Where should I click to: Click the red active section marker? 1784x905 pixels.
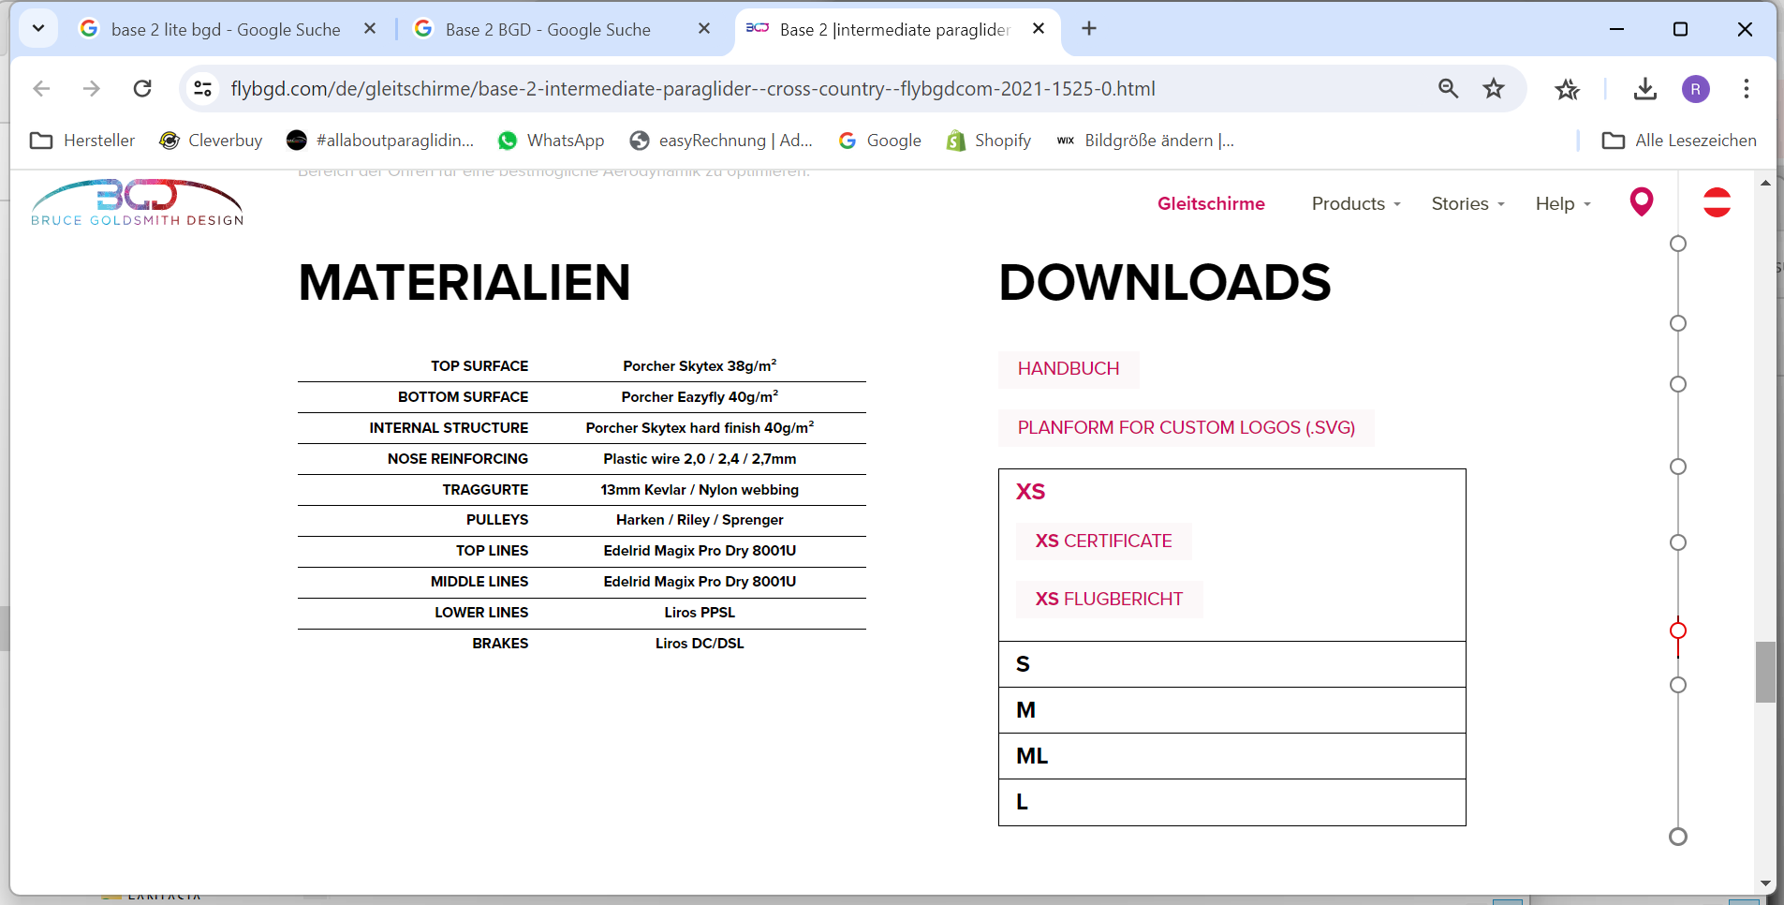[x=1678, y=631]
